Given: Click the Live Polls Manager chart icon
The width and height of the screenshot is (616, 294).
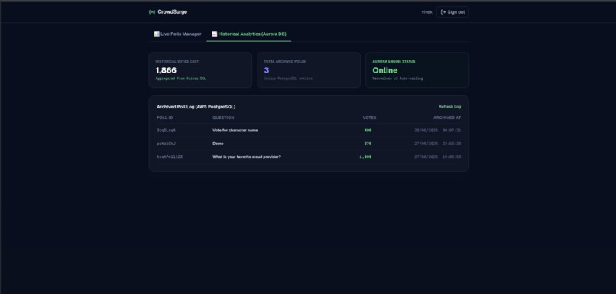Looking at the screenshot, I should 157,34.
